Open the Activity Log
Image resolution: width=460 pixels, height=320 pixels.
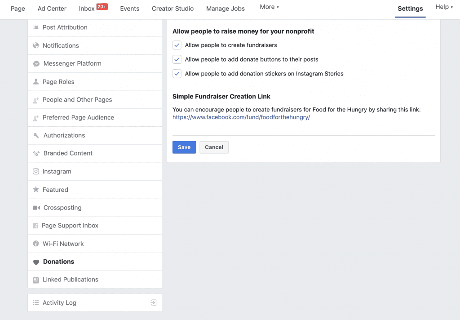[95, 302]
